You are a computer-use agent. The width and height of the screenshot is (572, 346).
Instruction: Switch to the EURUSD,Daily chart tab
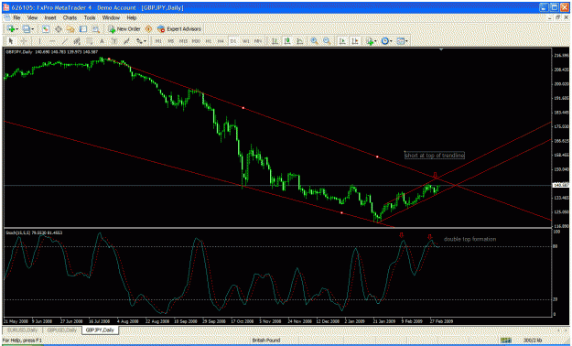click(22, 330)
